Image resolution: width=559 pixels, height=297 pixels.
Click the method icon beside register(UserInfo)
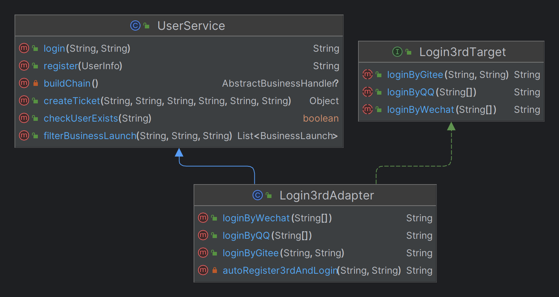[x=24, y=66]
